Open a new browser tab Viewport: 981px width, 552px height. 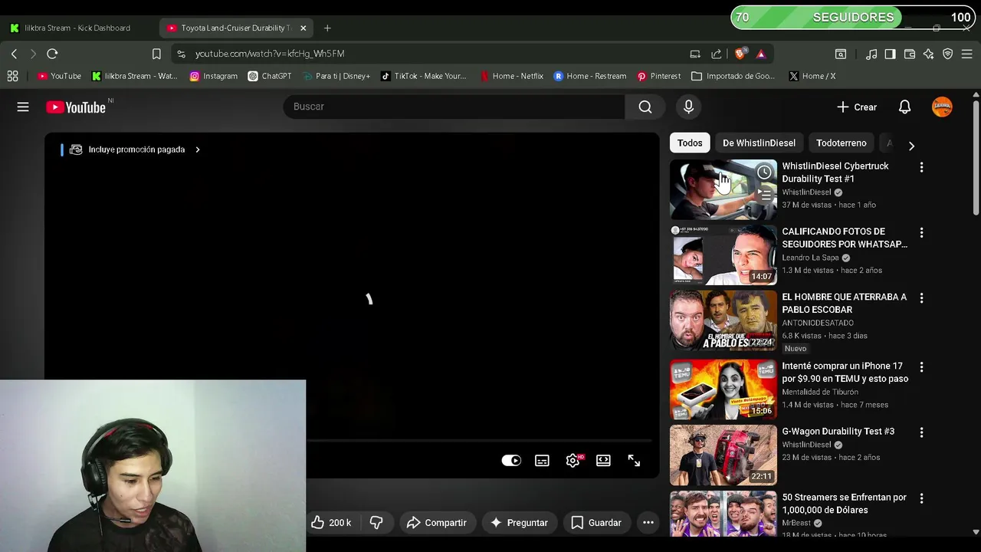327,28
